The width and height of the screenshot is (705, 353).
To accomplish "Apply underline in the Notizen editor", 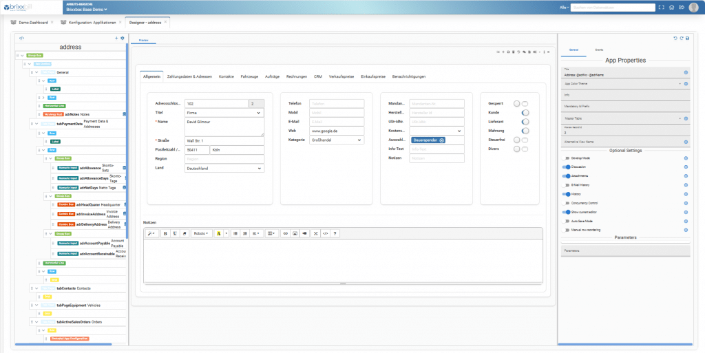I will click(174, 233).
